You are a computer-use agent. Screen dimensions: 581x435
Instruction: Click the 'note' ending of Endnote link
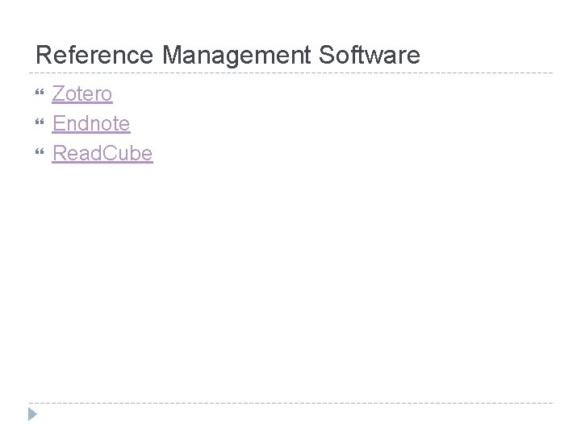pos(111,124)
